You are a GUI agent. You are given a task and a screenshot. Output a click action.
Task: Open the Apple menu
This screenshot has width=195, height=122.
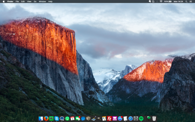tap(4, 2)
